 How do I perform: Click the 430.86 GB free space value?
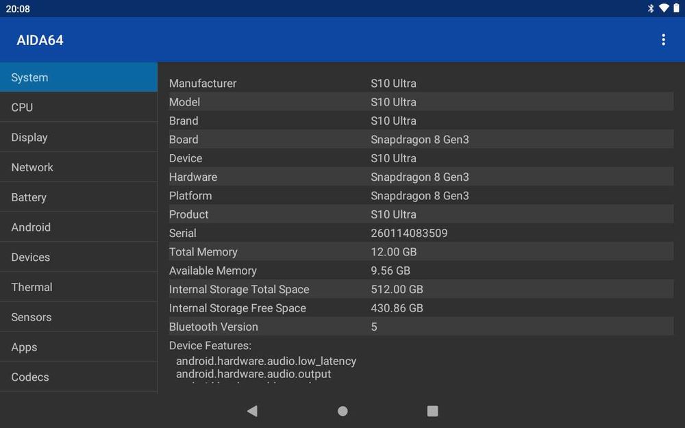[397, 308]
